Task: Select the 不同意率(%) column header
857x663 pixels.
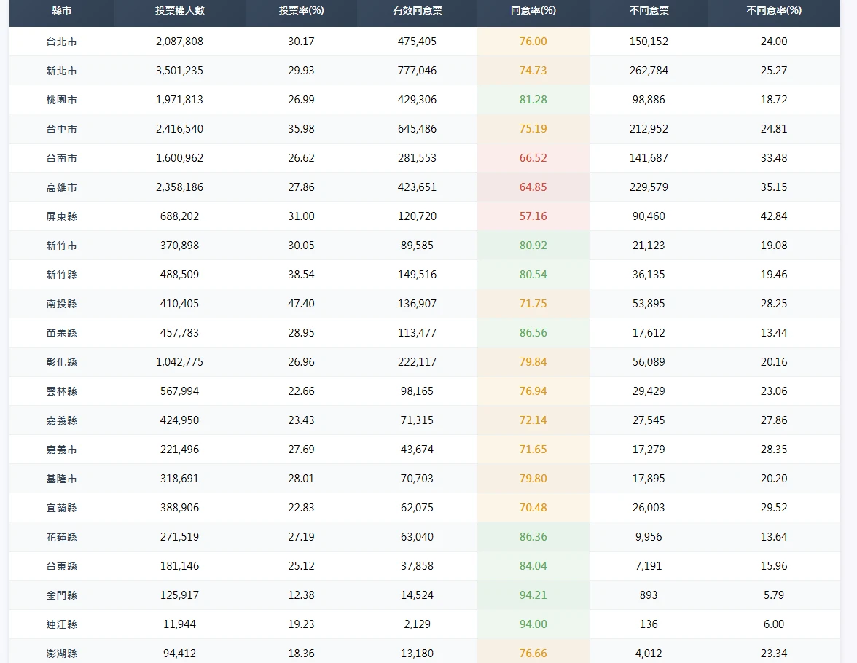Action: coord(774,10)
